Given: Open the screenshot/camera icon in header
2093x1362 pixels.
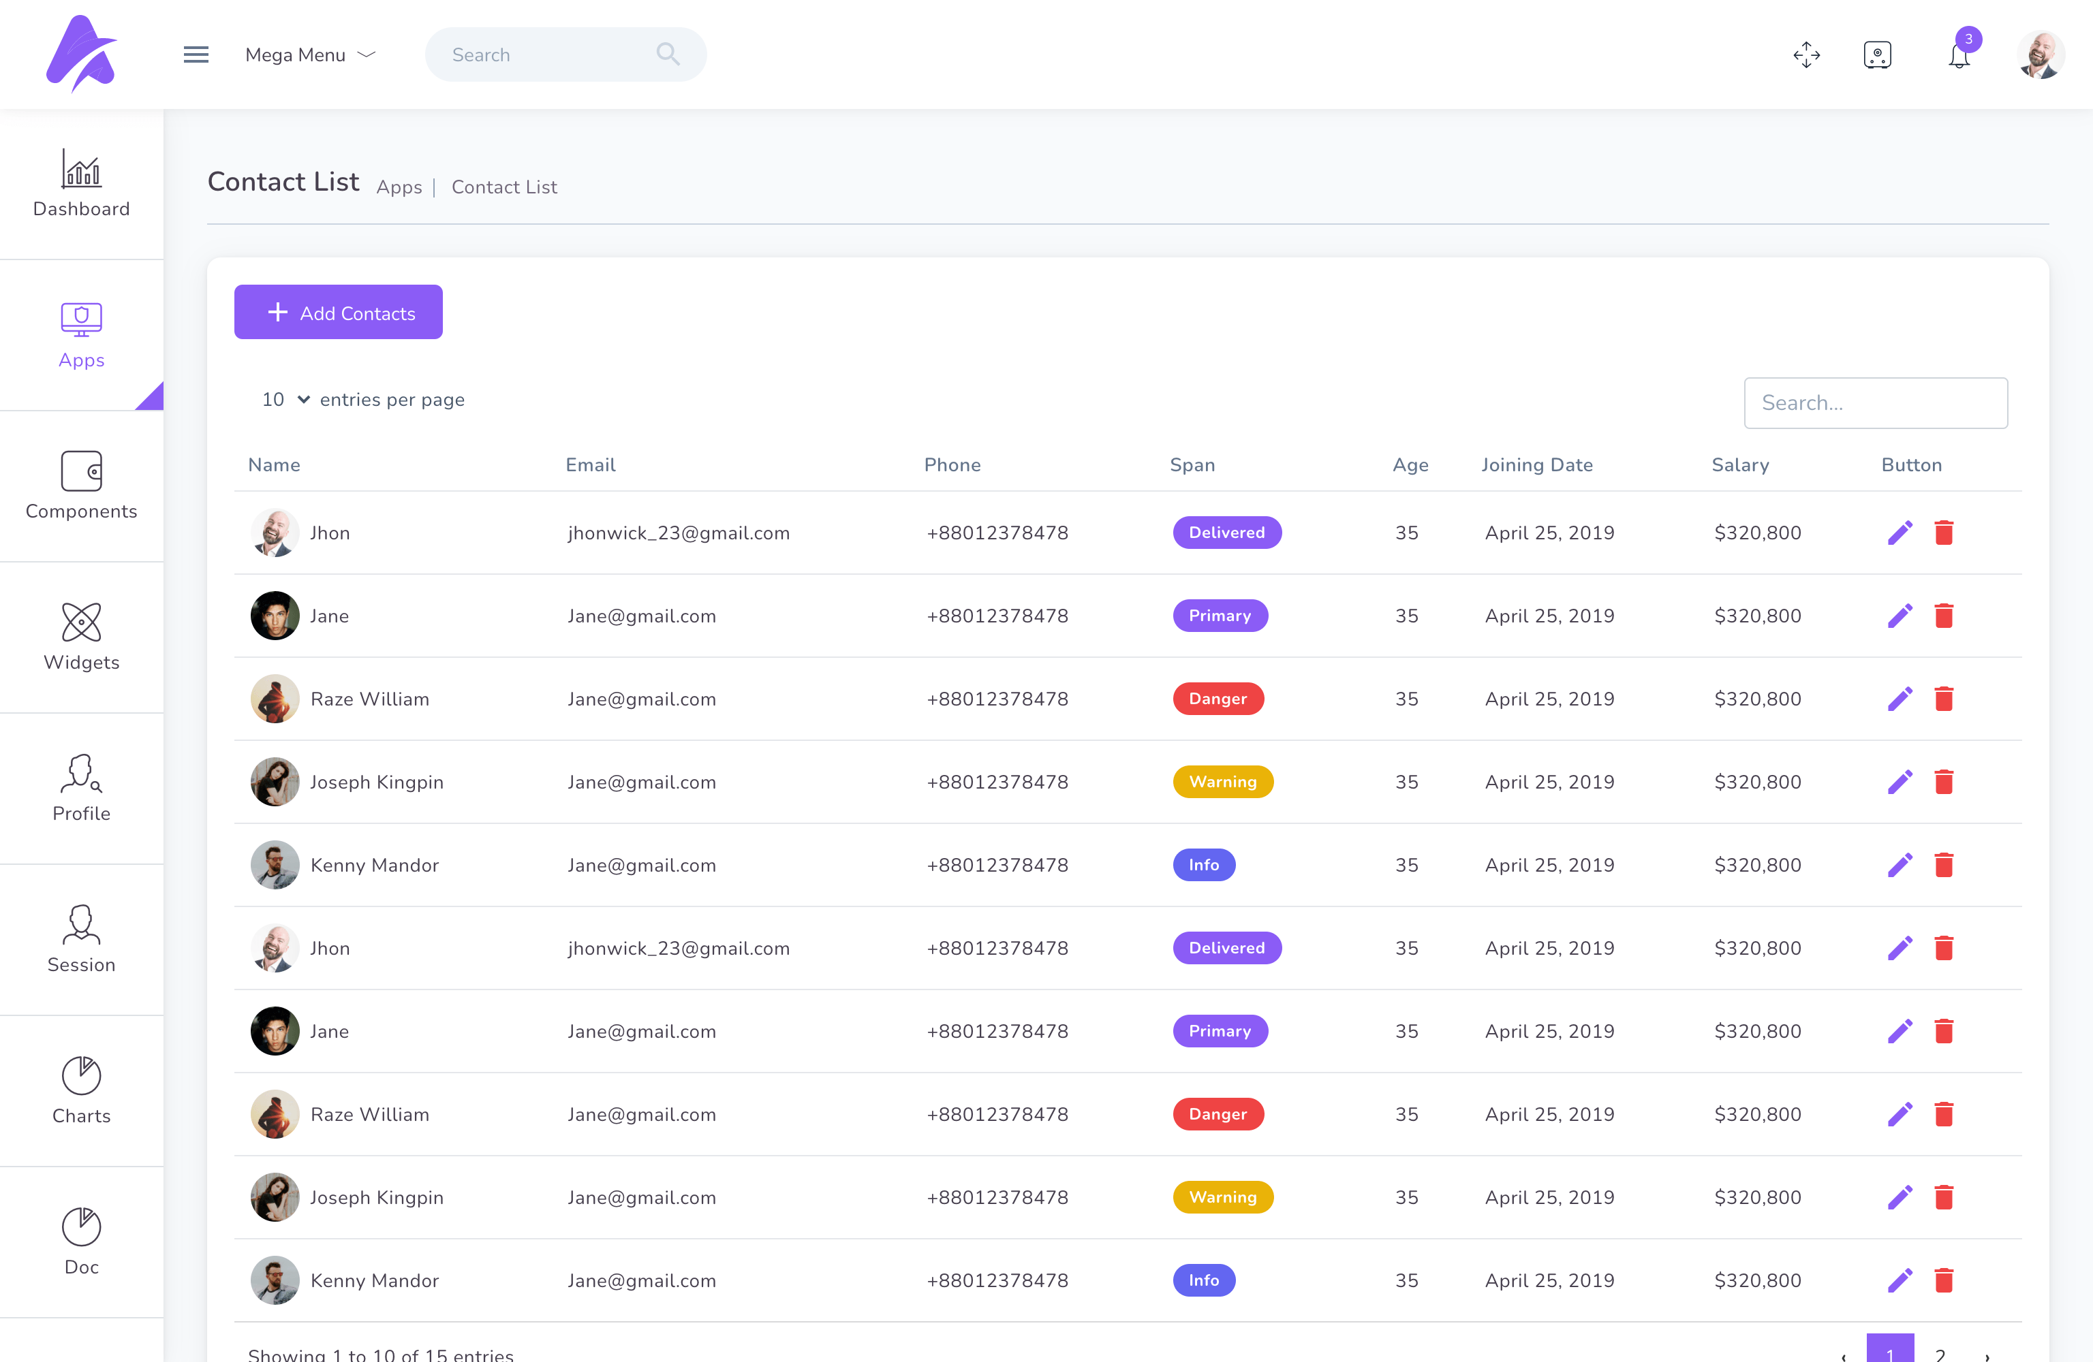Looking at the screenshot, I should 1876,54.
